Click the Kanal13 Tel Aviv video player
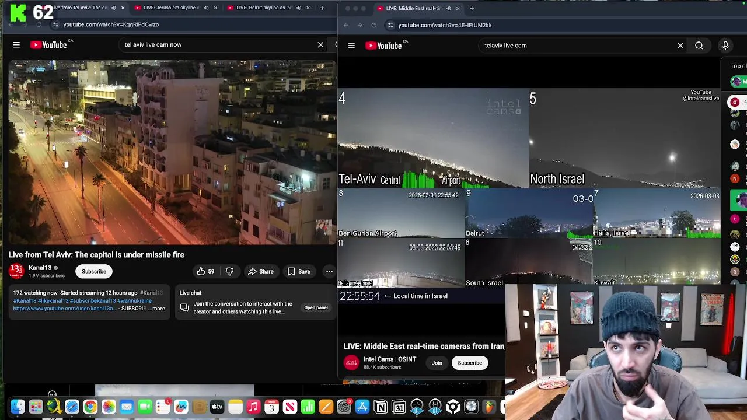 [x=172, y=153]
